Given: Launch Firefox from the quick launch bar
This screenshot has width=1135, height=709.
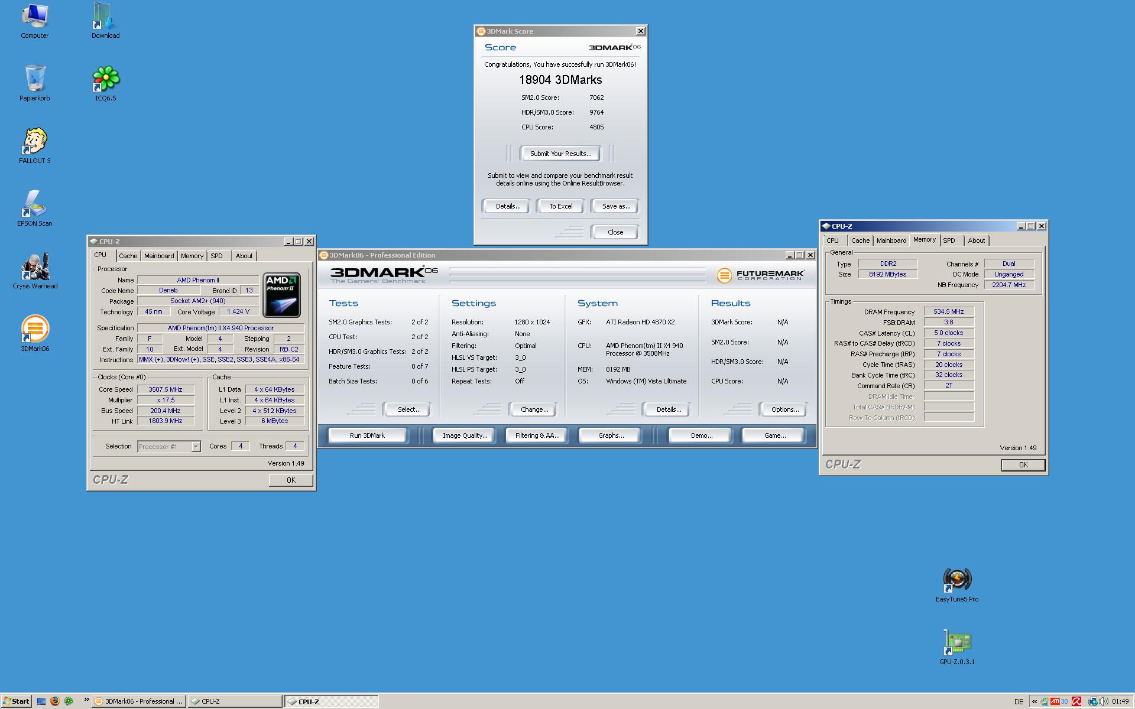Looking at the screenshot, I should point(55,701).
